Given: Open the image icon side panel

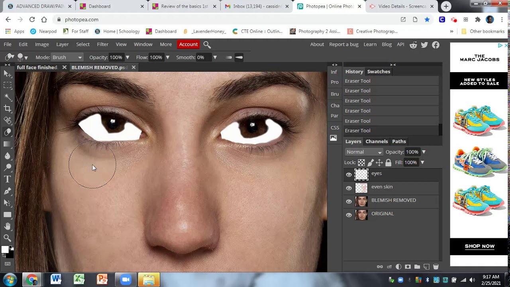Looking at the screenshot, I should (x=333, y=138).
